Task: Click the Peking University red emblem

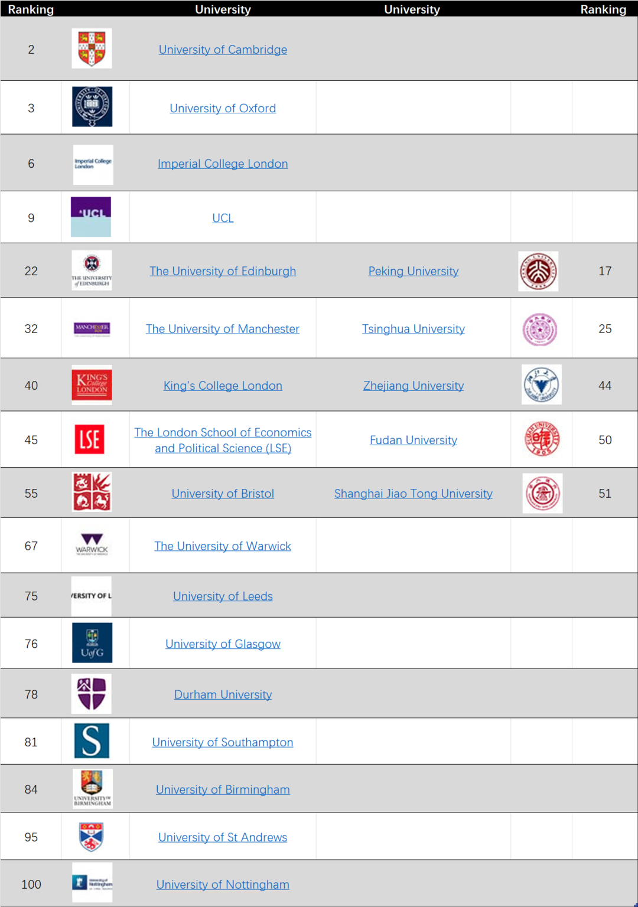Action: (x=538, y=271)
